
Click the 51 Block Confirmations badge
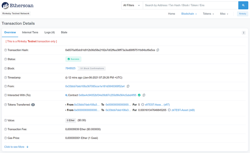coord(92,68)
